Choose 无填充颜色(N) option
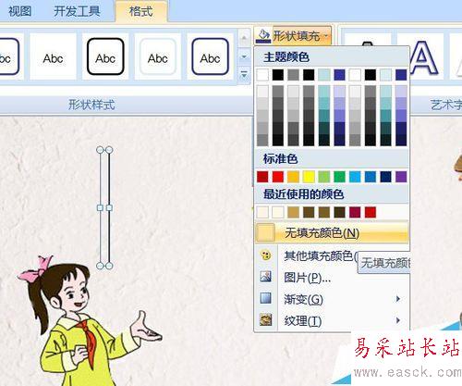Screen dimensions: 462x386 332,233
